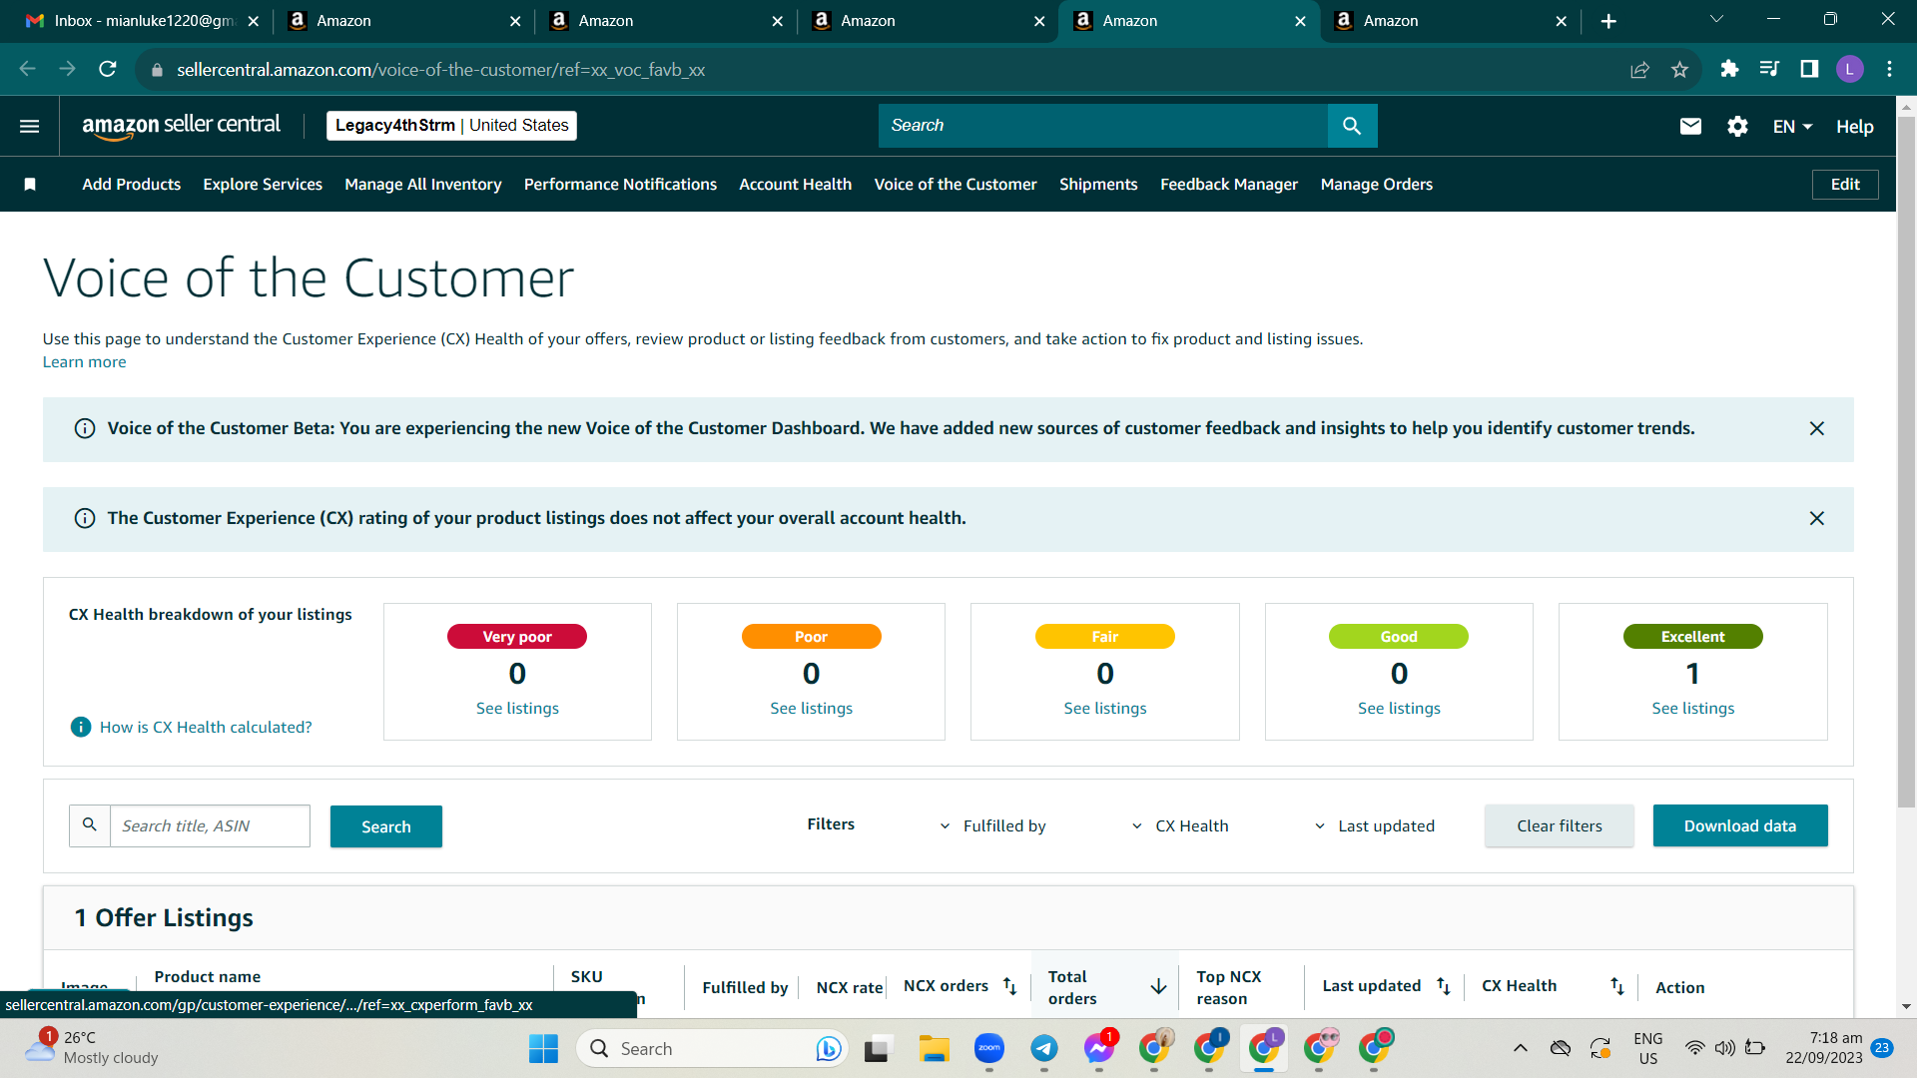Click the Search title, ASIN field
Viewport: 1917px width, 1078px height.
210,826
